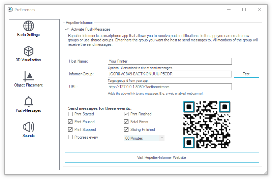This screenshot has width=272, height=179.
Task: Uncheck Fatal Errors event checkbox
Action: (126, 122)
